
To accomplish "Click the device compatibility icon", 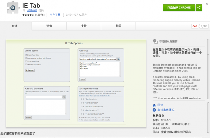I will coord(155,41).
